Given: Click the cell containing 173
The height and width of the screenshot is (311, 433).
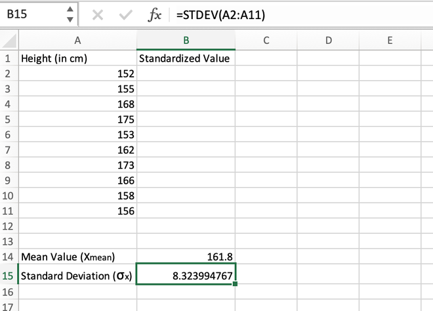Looking at the screenshot, I should click(77, 165).
